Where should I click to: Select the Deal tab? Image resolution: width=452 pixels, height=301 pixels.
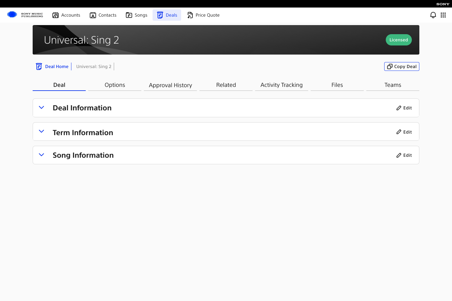click(59, 85)
